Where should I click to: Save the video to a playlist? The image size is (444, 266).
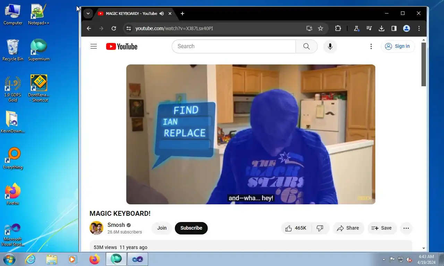(382, 228)
